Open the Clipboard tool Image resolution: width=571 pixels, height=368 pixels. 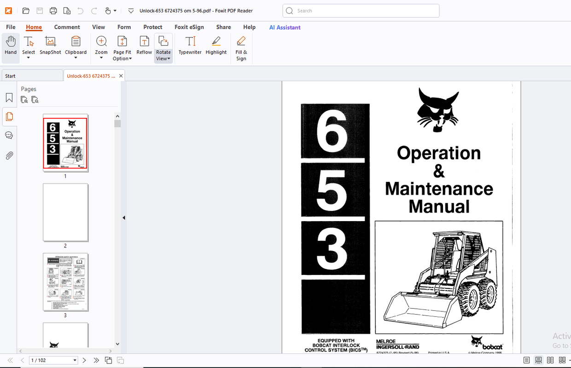pyautogui.click(x=76, y=46)
